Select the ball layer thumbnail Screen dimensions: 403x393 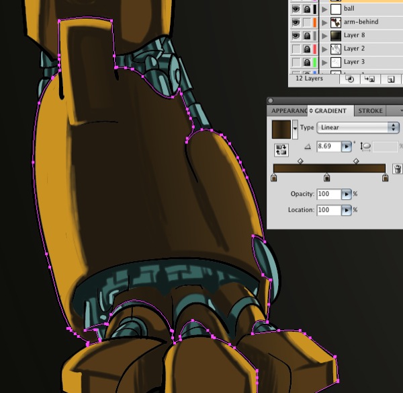click(336, 9)
